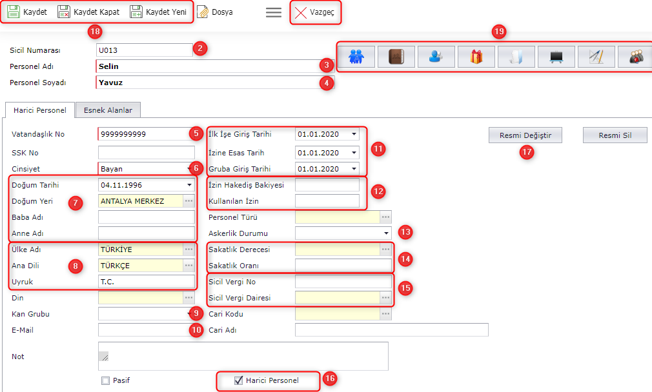The image size is (652, 392).
Task: Open the blackboard training icon
Action: pyautogui.click(x=556, y=57)
